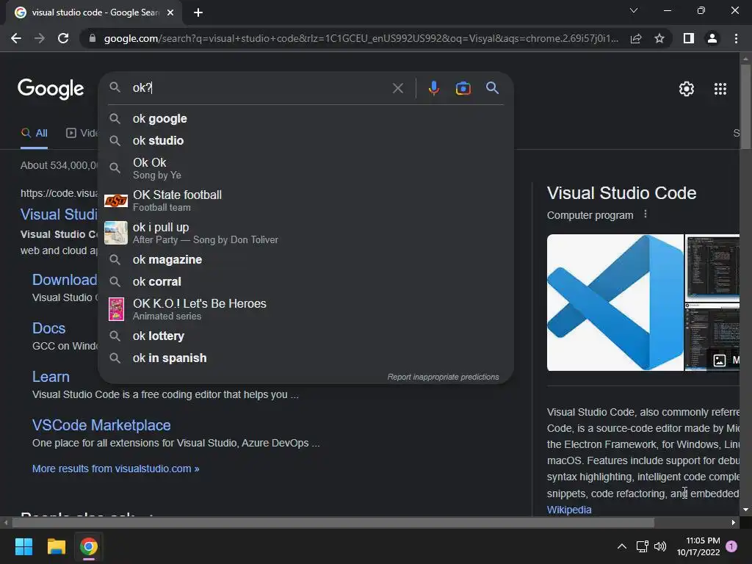Open the volume tray icon

pos(660,546)
